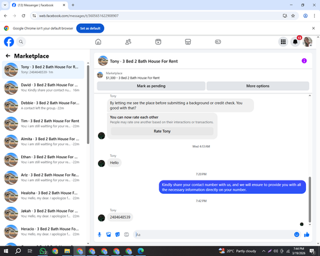
Task: Click the blue sent message bubble
Action: click(x=232, y=187)
